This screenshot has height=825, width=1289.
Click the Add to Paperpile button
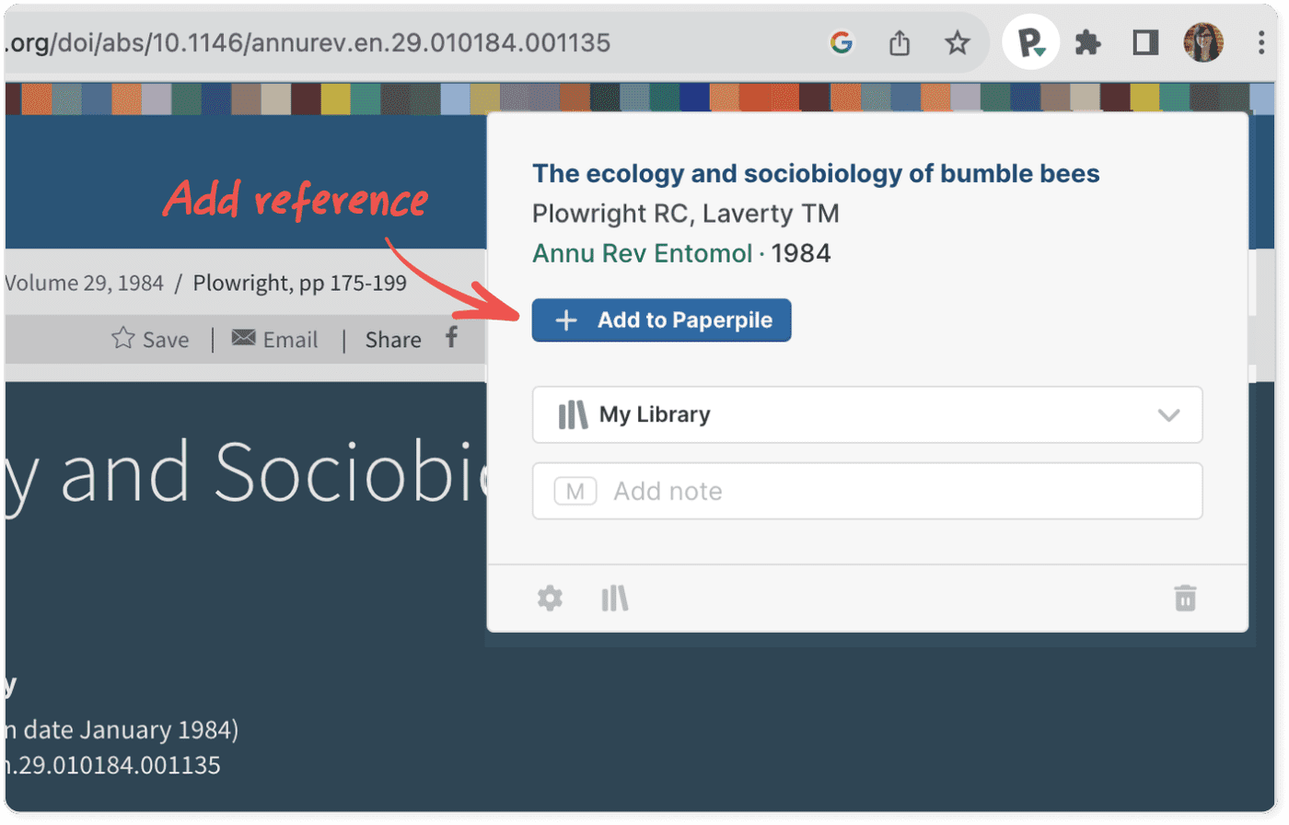click(661, 320)
